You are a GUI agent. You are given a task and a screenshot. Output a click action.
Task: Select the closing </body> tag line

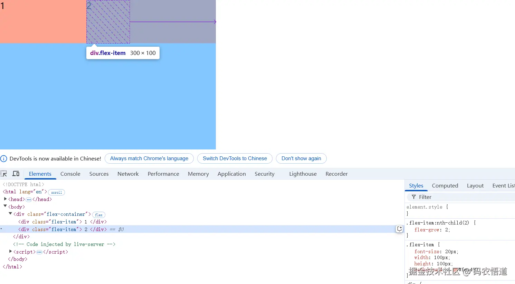(18, 259)
